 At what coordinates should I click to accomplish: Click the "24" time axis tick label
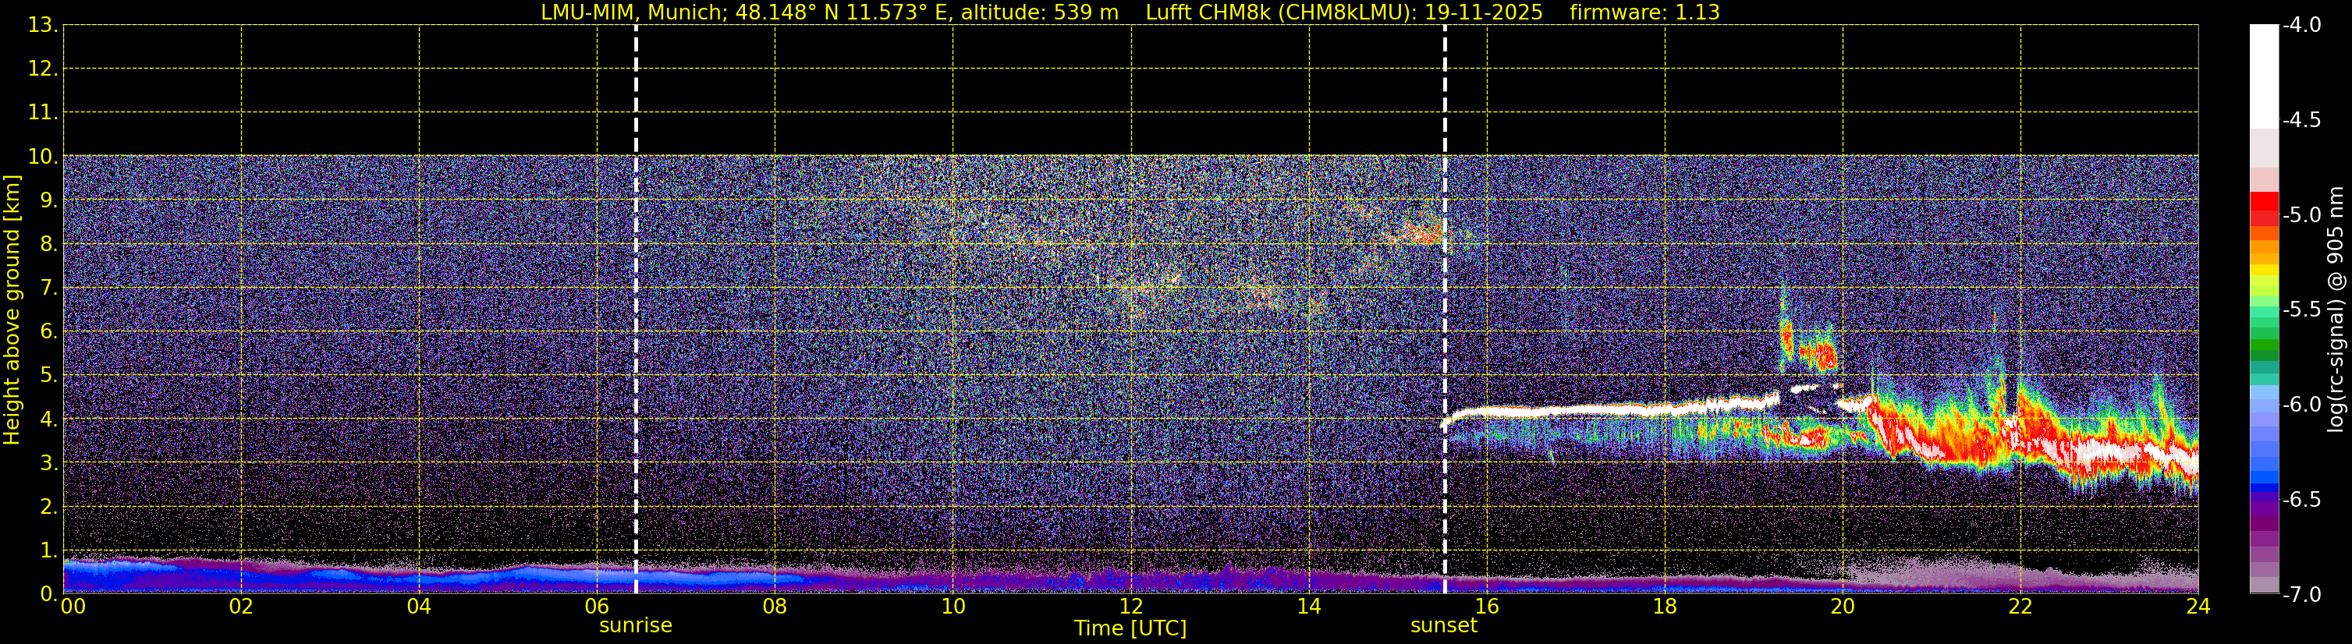coord(2198,607)
